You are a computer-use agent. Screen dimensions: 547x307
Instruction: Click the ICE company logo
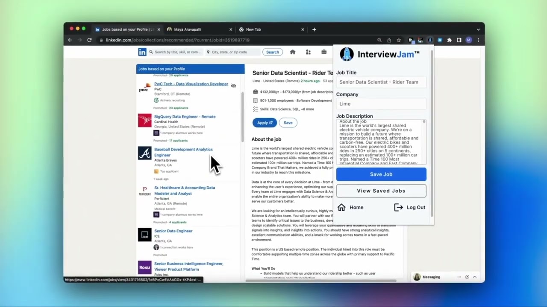pos(144,235)
